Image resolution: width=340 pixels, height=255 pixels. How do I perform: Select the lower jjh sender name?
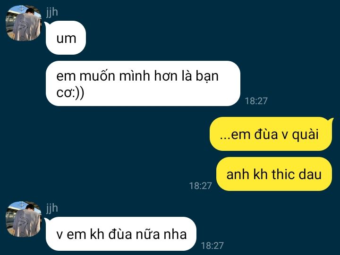point(52,208)
